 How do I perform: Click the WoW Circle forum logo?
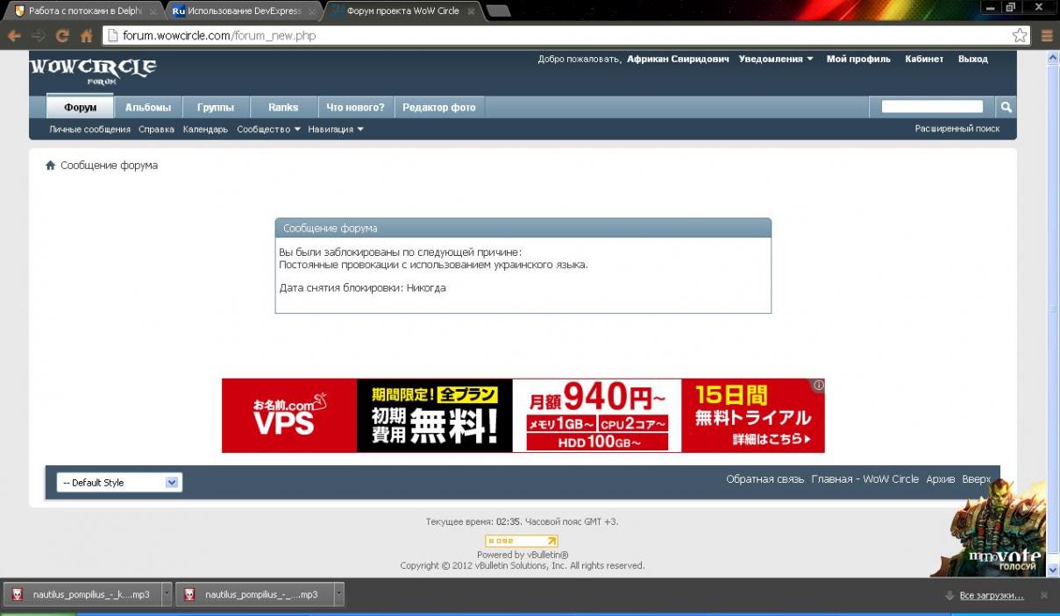pyautogui.click(x=93, y=69)
